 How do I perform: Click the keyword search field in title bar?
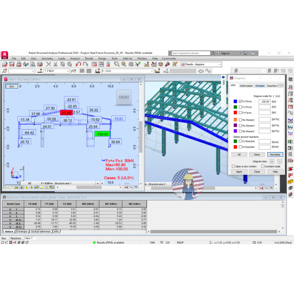[x=191, y=53]
